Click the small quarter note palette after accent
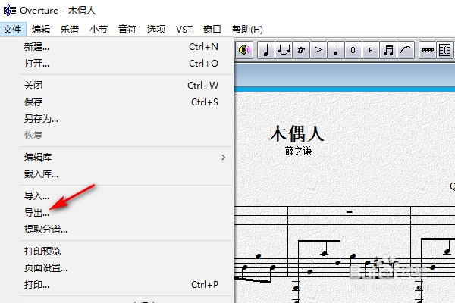This screenshot has height=303, width=455. pos(336,50)
